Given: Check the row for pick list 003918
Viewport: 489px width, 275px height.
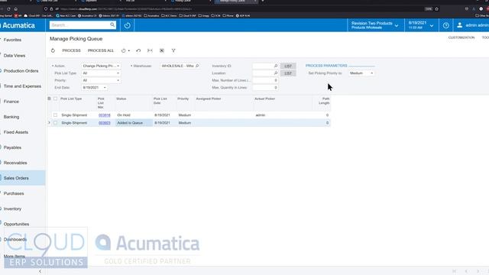Looking at the screenshot, I should [56, 115].
